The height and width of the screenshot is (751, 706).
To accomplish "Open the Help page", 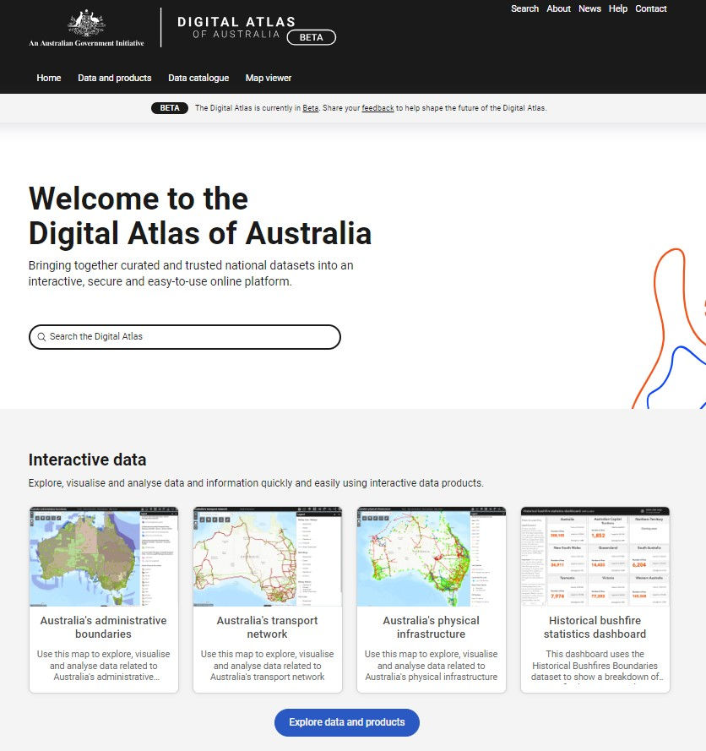I will click(617, 8).
